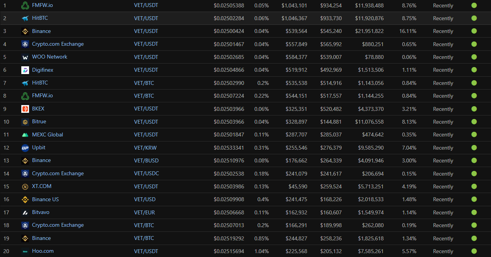Click Crypto.com Exchange logo in row 18
Viewport: 491px width, 257px height.
(x=25, y=225)
